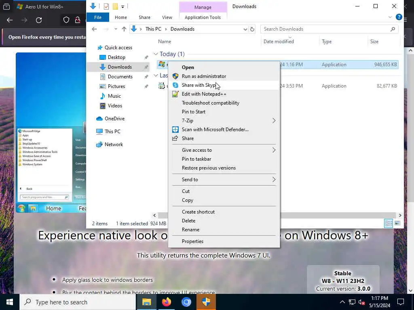Collapse the Today (1) group
The width and height of the screenshot is (414, 310).
coord(156,54)
